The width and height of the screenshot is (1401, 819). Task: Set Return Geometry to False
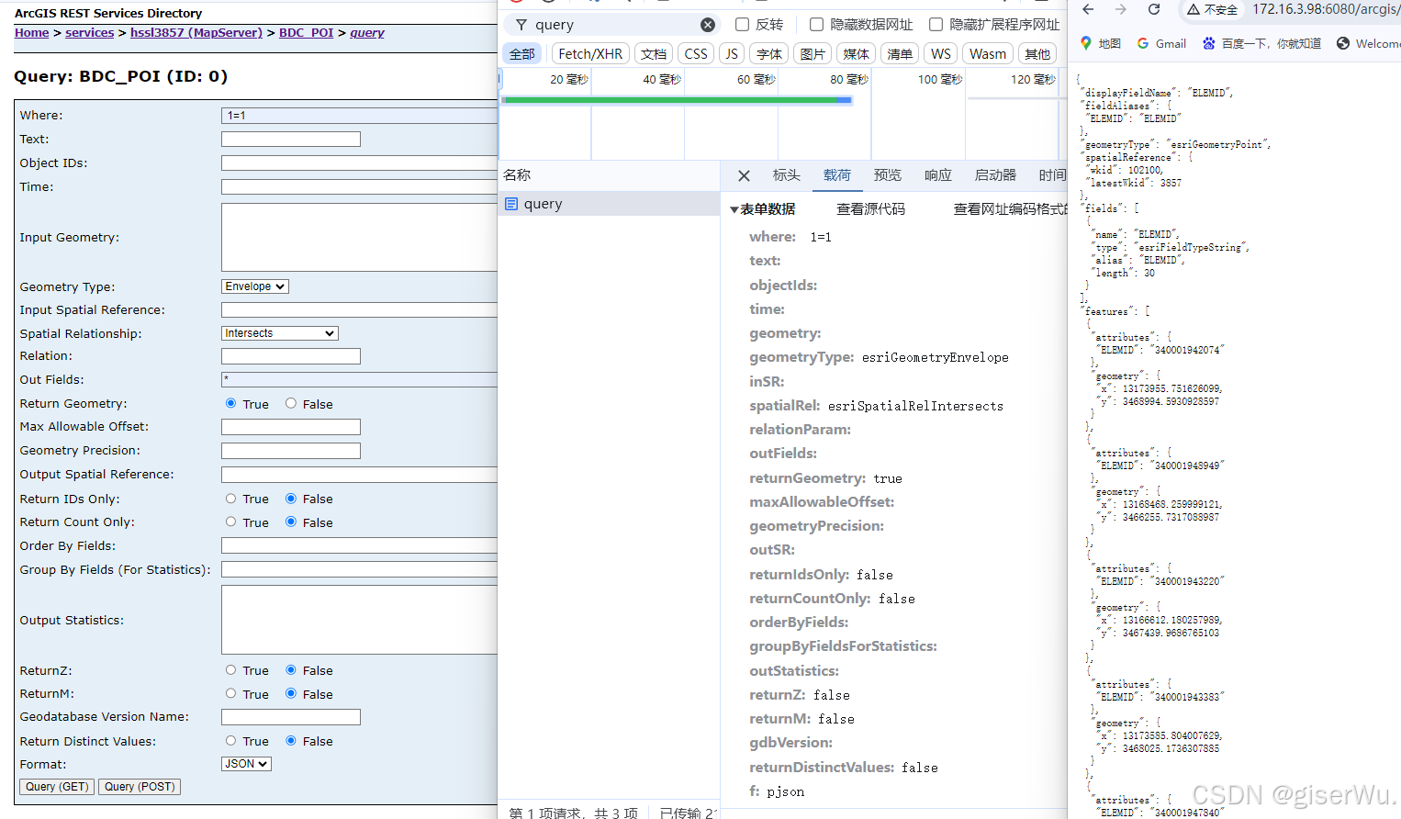click(291, 403)
